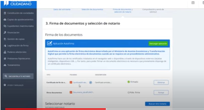Click the AutoFirma application logo icon
The width and height of the screenshot is (204, 110).
click(50, 44)
